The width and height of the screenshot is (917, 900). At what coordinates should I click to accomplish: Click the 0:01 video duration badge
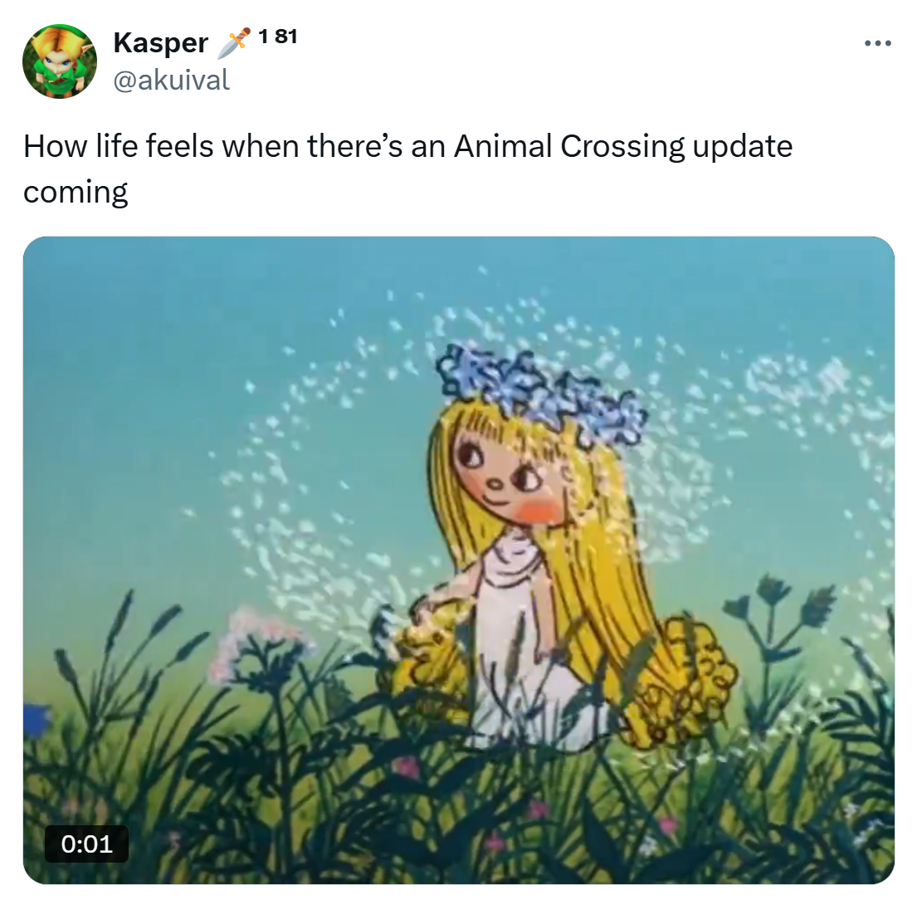click(x=87, y=844)
